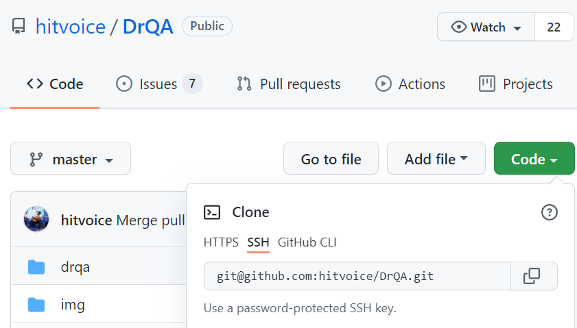The image size is (577, 328).
Task: Open the img folder
Action: tap(73, 305)
